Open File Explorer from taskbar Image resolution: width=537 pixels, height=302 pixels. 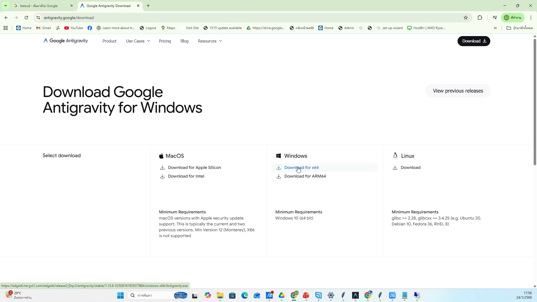[220, 296]
